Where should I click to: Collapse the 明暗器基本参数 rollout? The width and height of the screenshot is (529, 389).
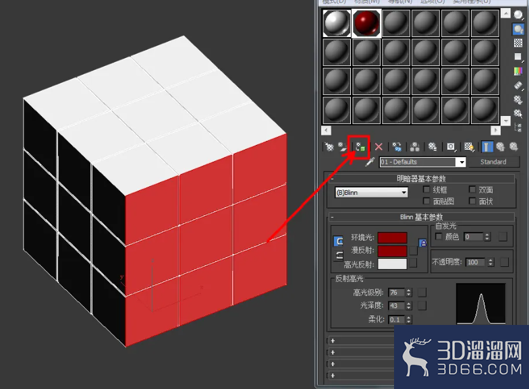421,178
